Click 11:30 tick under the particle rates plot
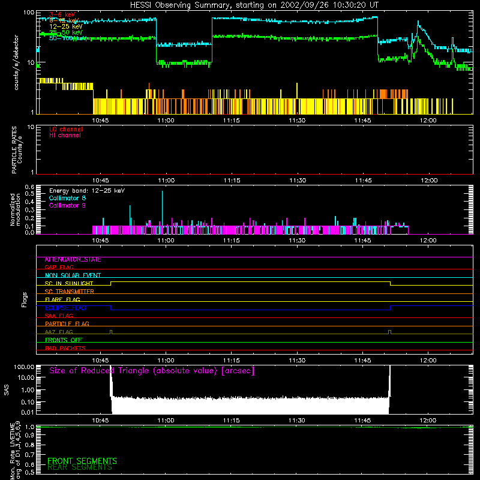 [x=297, y=181]
